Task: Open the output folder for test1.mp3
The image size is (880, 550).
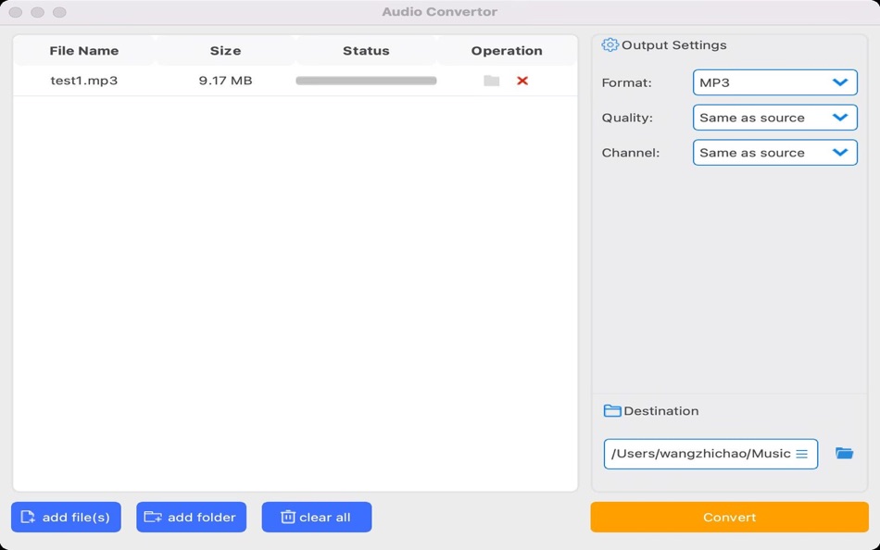Action: (x=491, y=81)
